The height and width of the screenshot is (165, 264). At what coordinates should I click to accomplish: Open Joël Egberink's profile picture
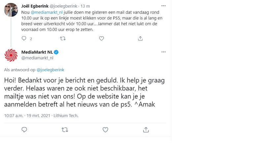click(11, 10)
